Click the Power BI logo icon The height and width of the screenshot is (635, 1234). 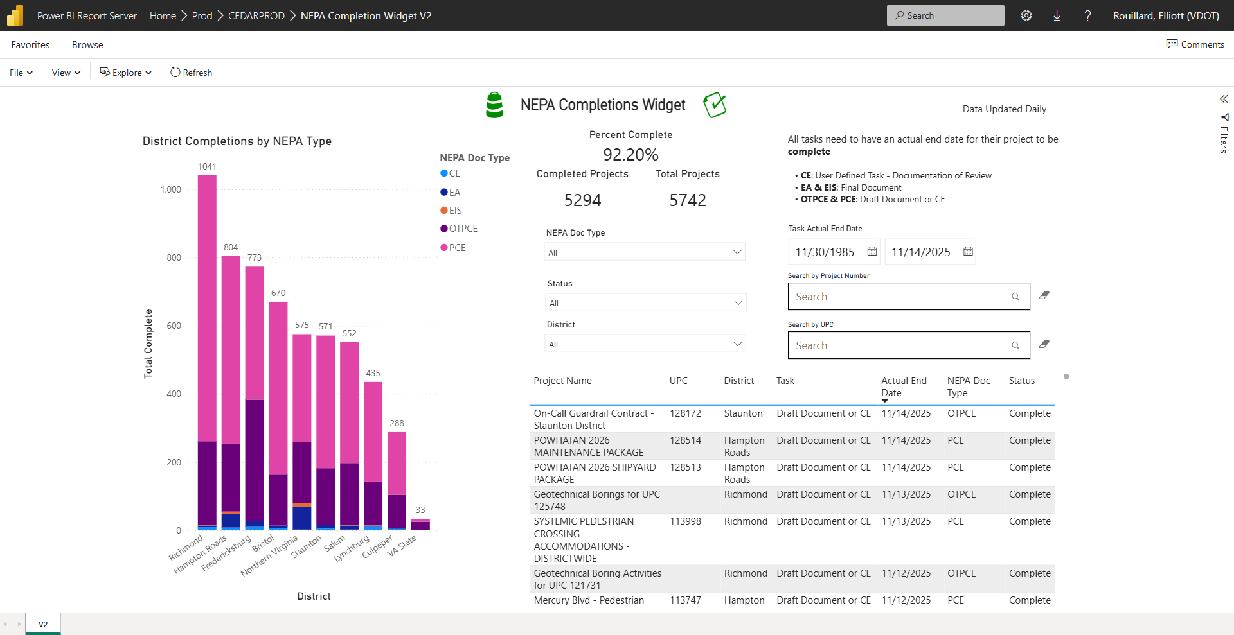15,15
